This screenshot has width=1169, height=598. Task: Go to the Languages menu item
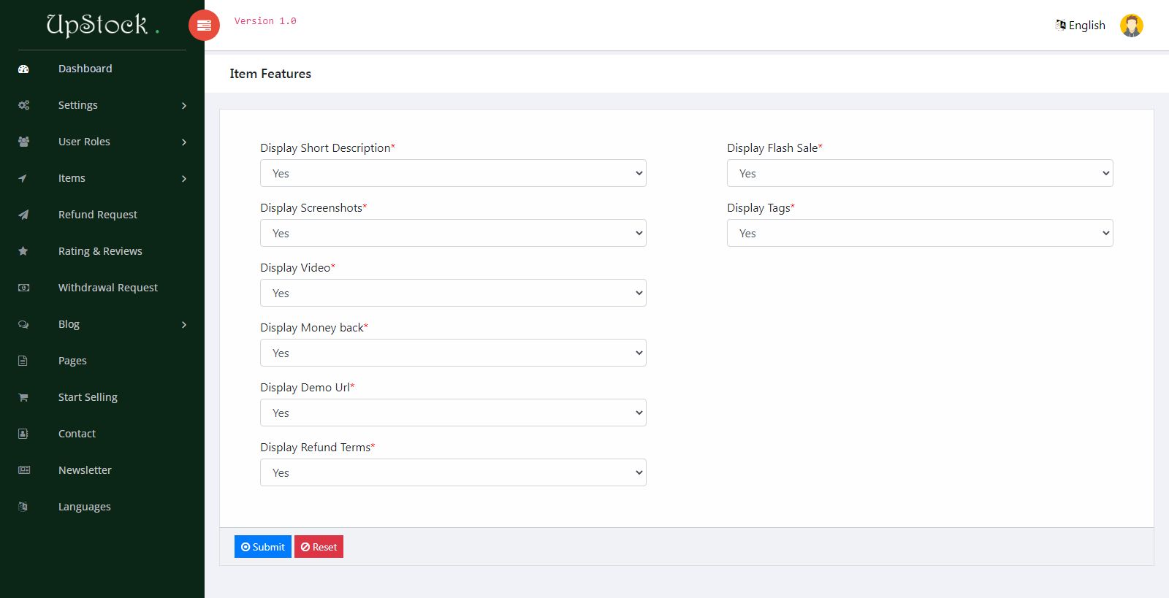tap(84, 507)
